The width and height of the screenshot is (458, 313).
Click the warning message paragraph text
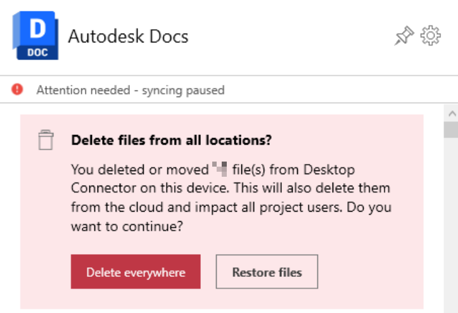pyautogui.click(x=228, y=198)
